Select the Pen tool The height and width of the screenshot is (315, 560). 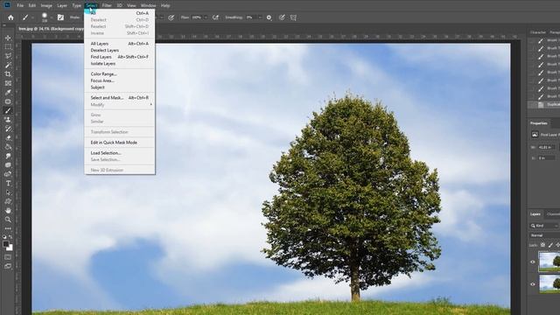tap(8, 174)
